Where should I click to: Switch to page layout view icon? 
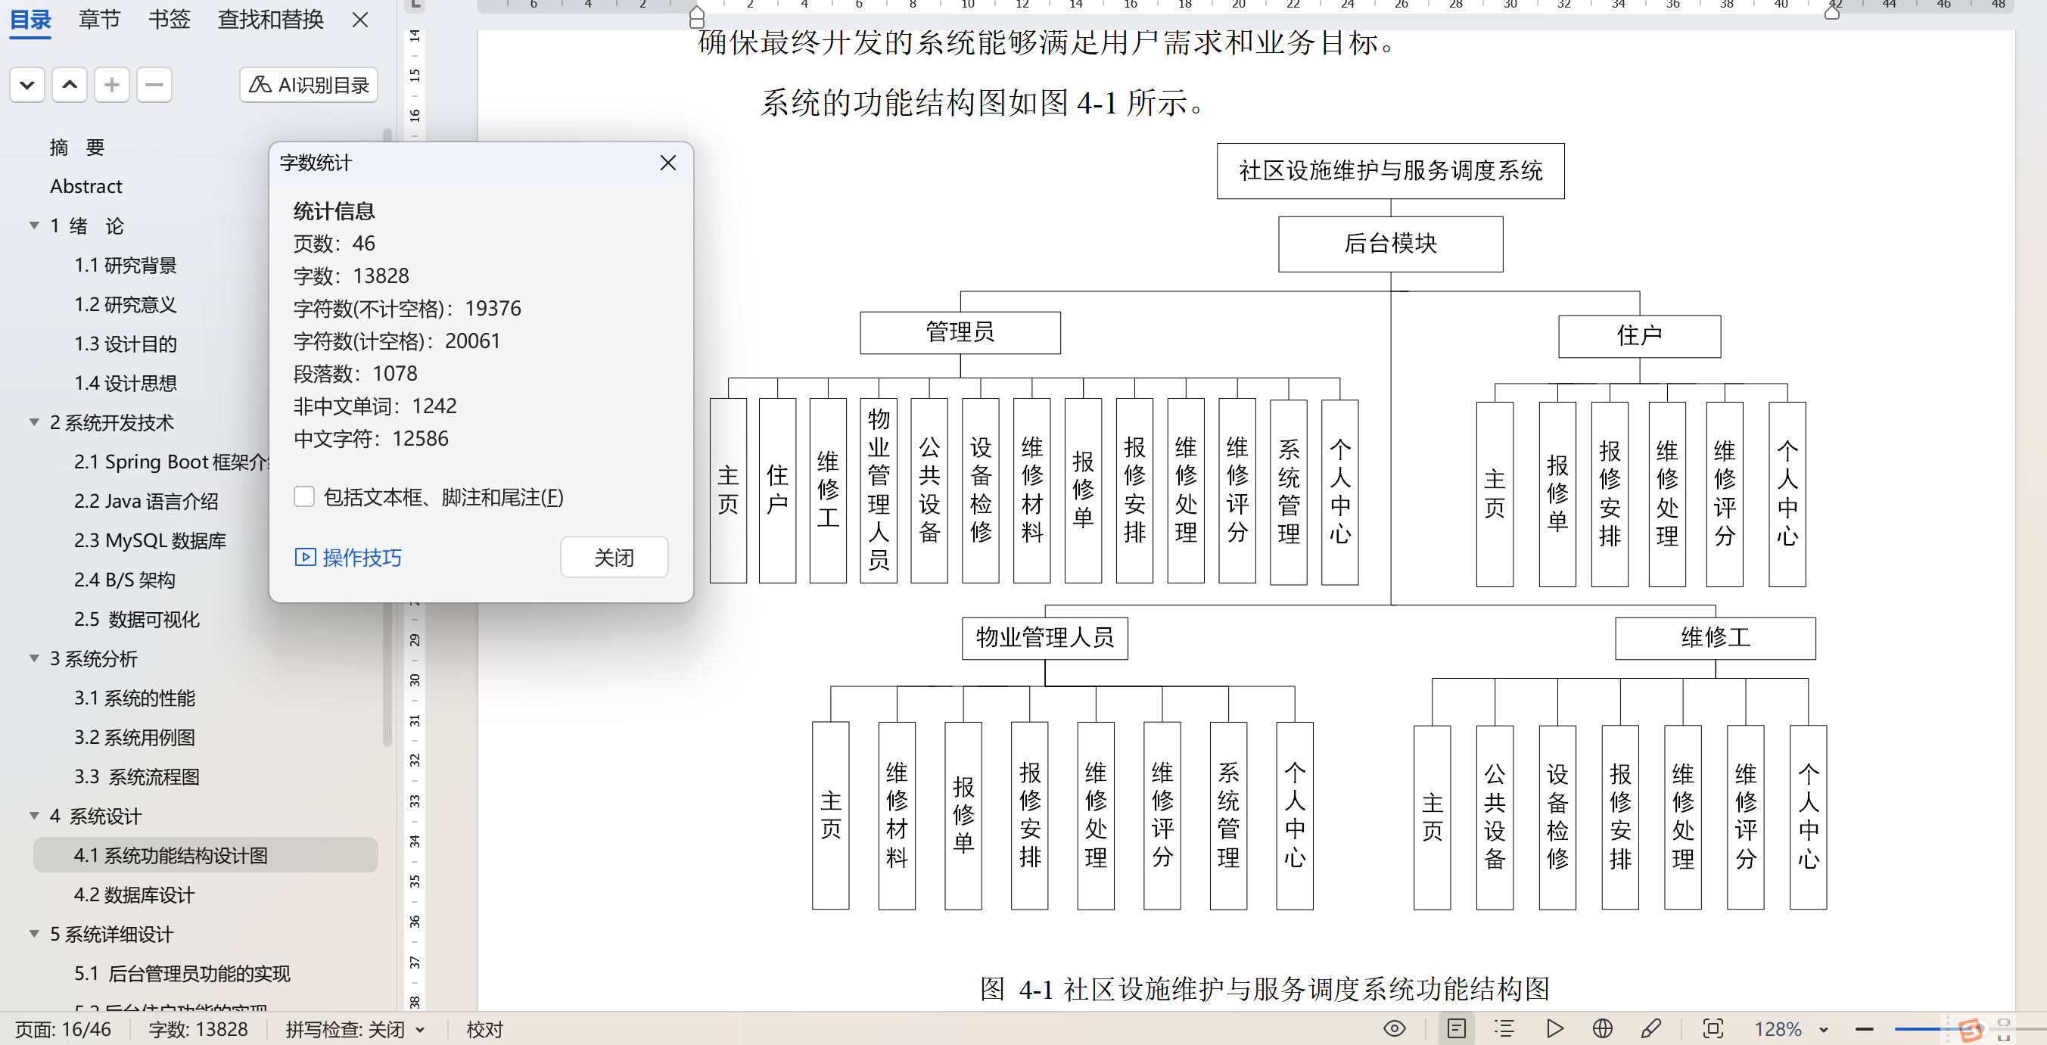tap(1457, 1028)
